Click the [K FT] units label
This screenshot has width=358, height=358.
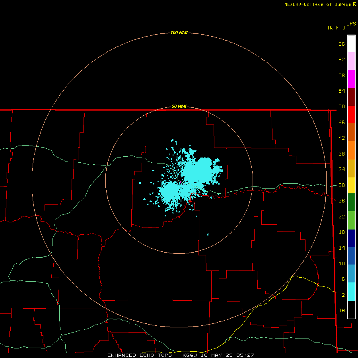point(336,27)
